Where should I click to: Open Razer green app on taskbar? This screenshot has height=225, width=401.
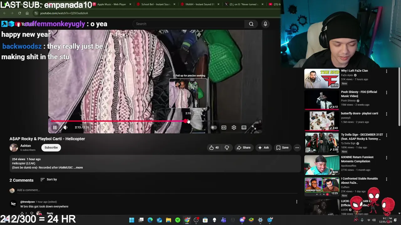coord(178,220)
